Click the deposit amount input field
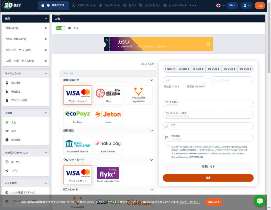The width and height of the screenshot is (271, 210). 184,80
